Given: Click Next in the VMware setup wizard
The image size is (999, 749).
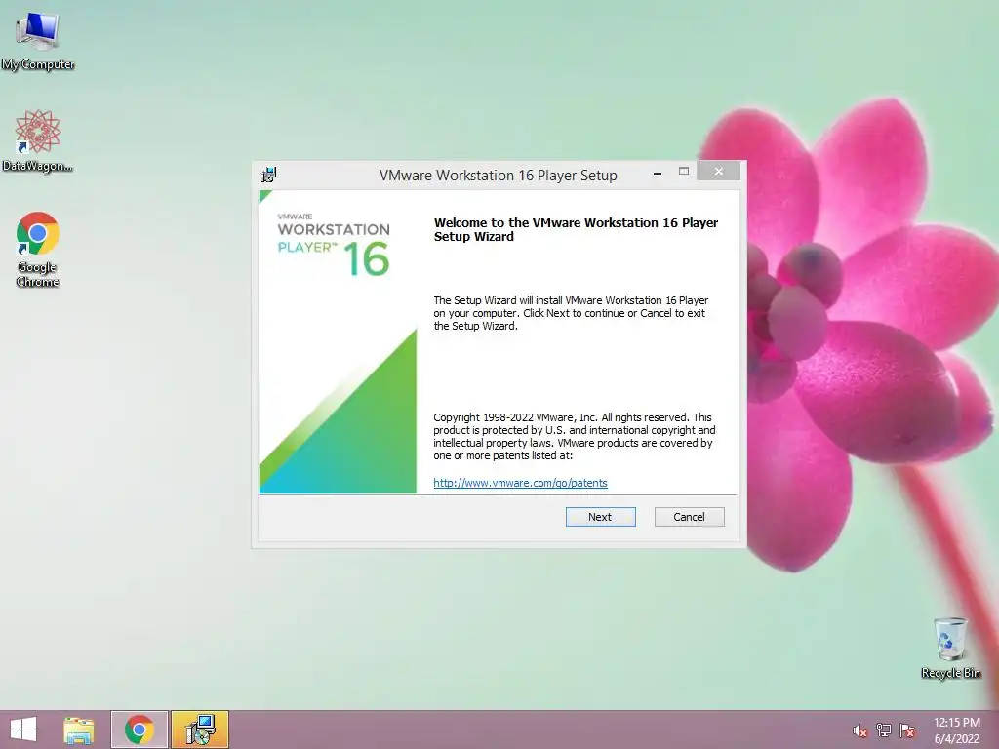Looking at the screenshot, I should (600, 517).
